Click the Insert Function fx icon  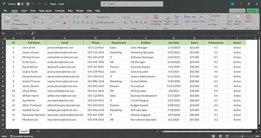[33, 33]
